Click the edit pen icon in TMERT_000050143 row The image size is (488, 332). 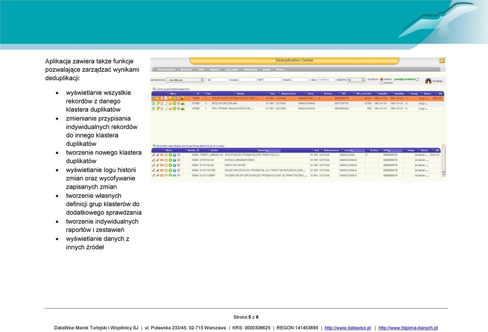(154, 155)
